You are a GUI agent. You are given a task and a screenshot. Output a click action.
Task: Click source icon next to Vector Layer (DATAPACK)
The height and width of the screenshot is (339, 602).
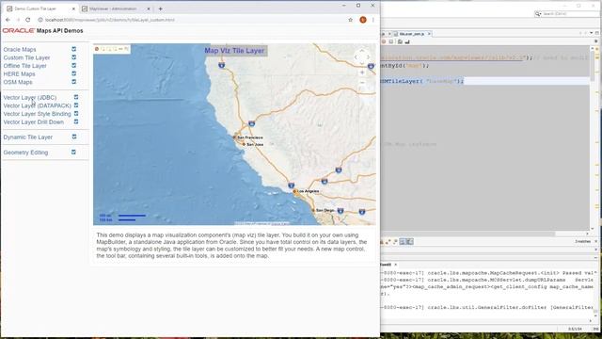pyautogui.click(x=76, y=105)
